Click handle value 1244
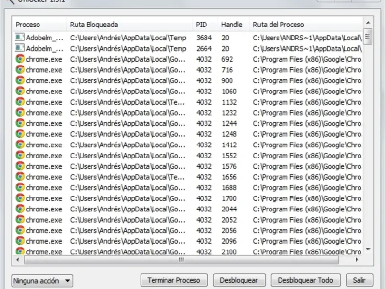This screenshot has height=289, width=385. click(230, 123)
